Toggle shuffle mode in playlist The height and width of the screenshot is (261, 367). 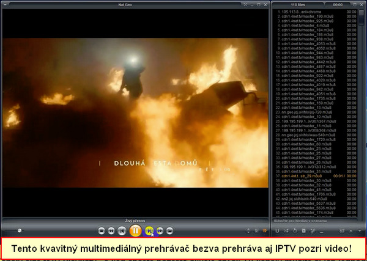pos(286,230)
